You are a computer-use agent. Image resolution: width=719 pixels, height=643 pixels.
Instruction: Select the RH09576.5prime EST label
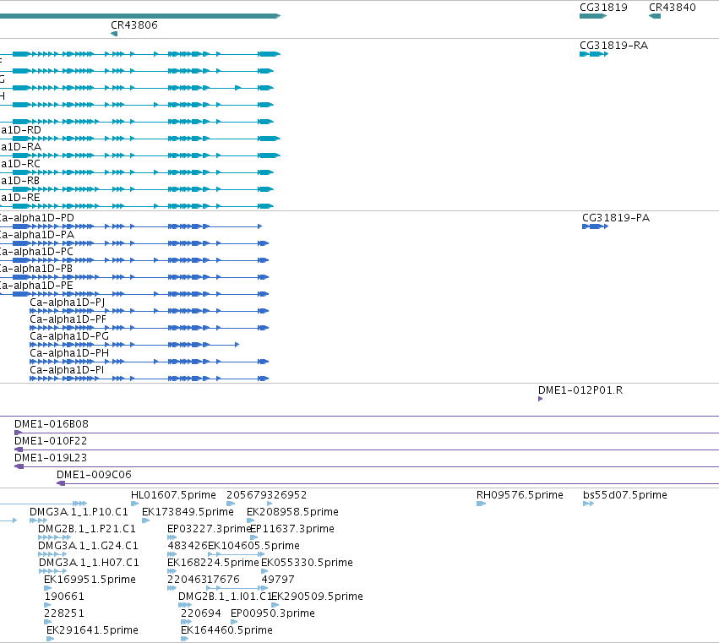coord(520,495)
